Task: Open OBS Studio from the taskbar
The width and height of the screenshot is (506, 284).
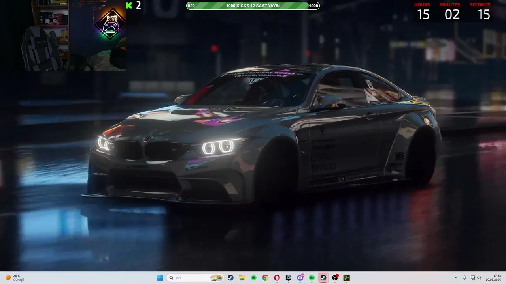Action: pos(335,278)
